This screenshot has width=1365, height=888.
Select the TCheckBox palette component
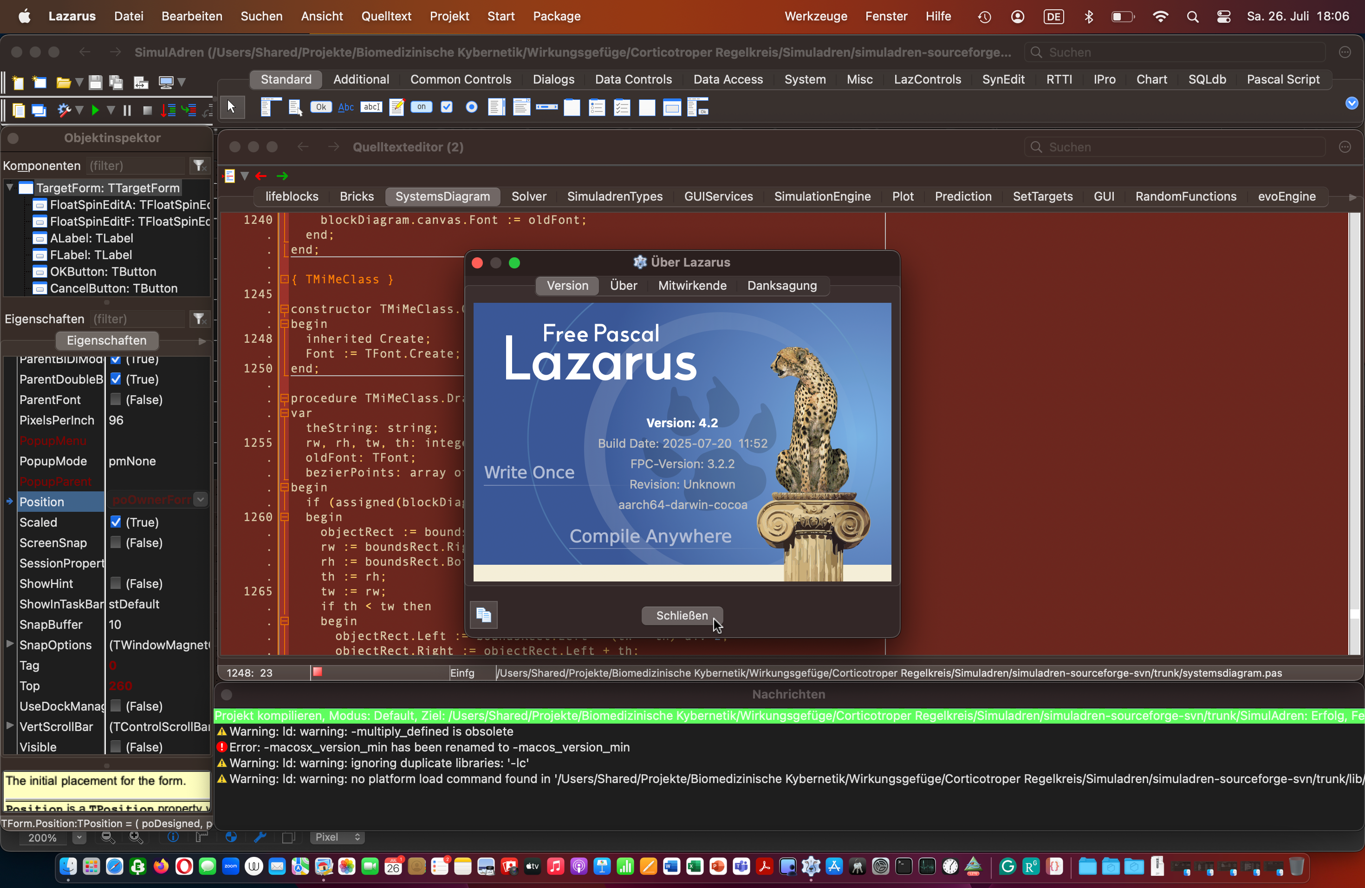[447, 107]
